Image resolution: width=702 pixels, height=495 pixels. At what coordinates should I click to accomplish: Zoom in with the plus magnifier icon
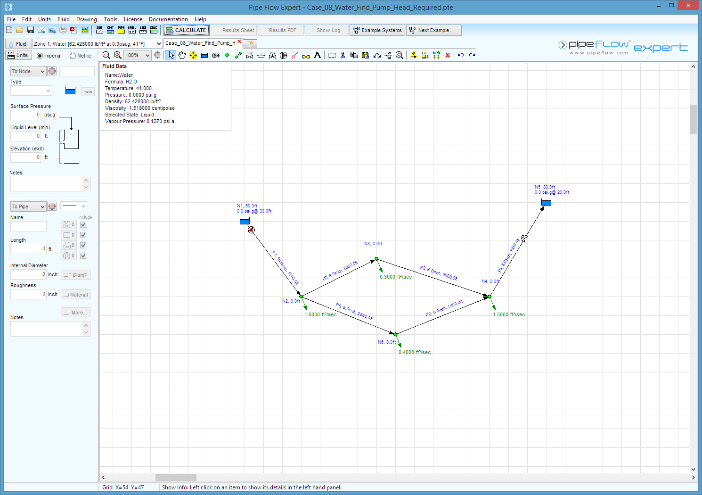(x=118, y=55)
